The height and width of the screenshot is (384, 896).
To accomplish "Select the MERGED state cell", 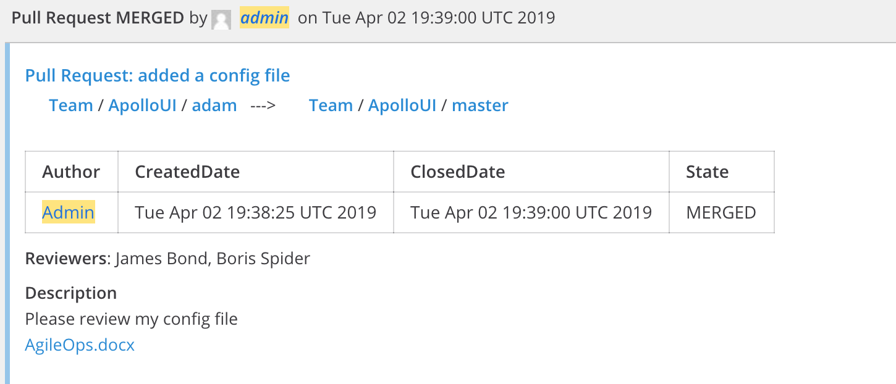I will pos(722,212).
